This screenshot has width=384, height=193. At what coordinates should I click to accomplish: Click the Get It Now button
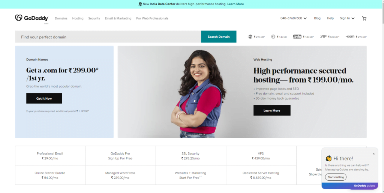44,99
